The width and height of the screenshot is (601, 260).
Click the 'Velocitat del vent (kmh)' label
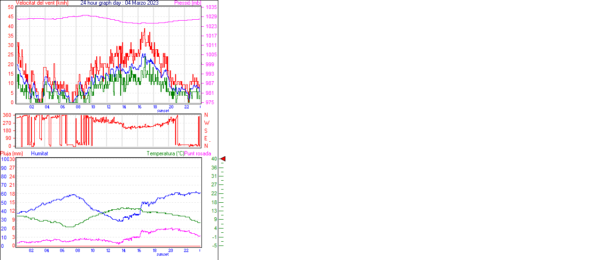point(42,3)
